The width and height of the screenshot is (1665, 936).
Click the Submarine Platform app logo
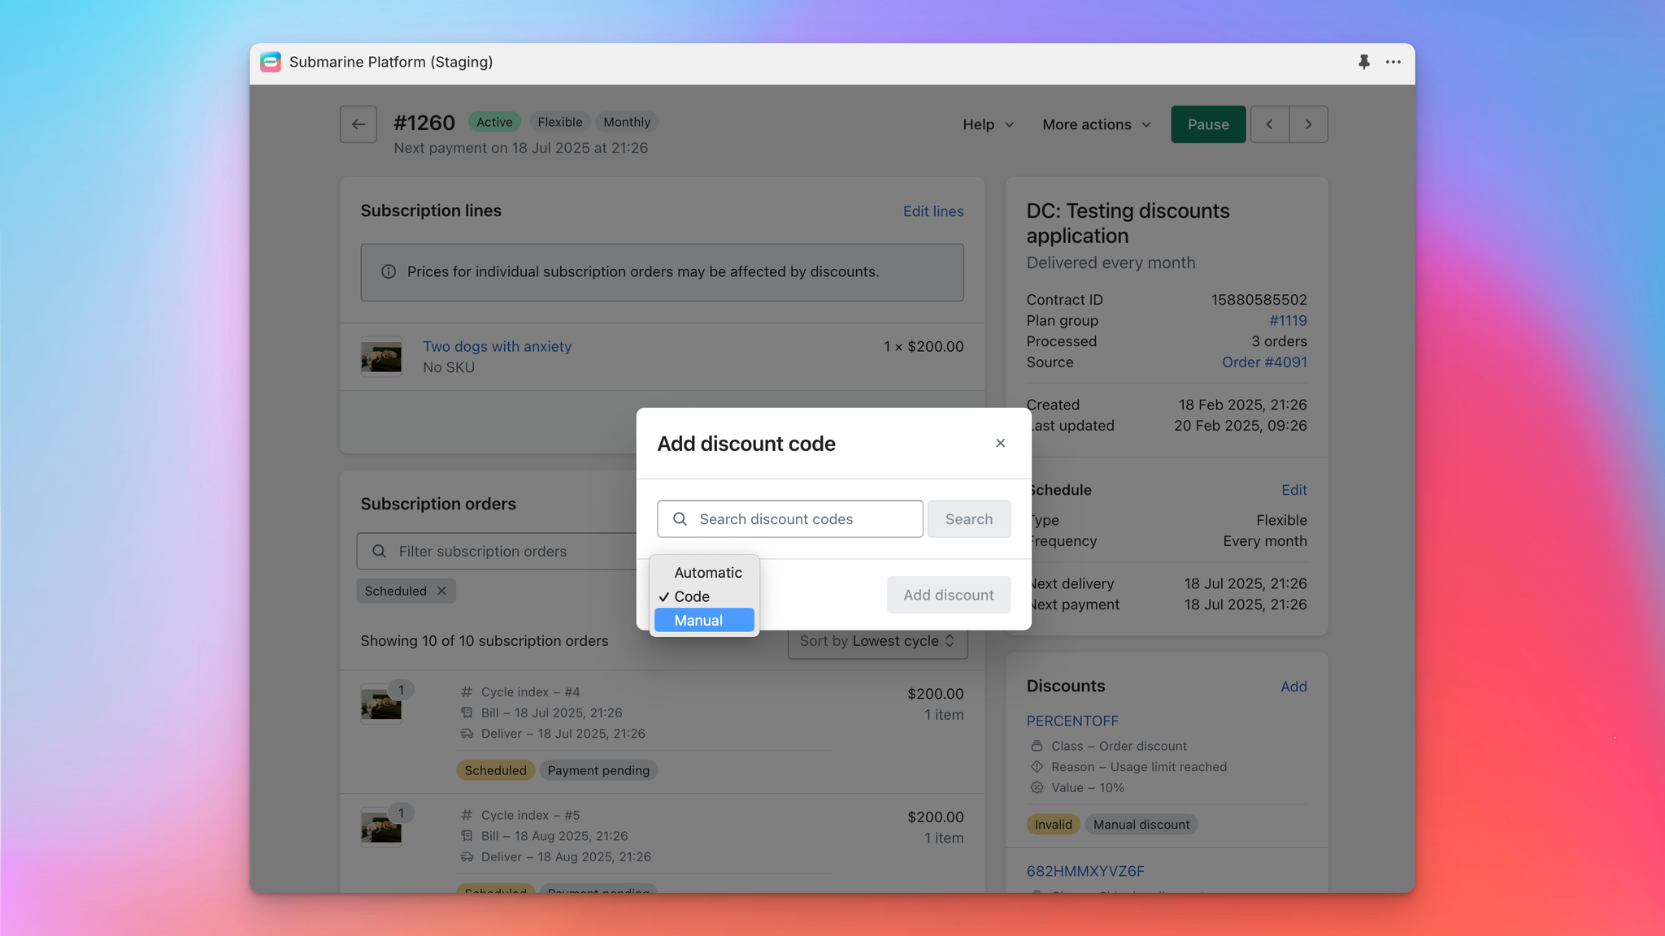coord(271,62)
